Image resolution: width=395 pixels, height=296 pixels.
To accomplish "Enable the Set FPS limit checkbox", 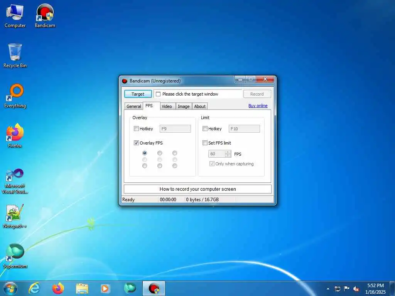I will tap(205, 143).
